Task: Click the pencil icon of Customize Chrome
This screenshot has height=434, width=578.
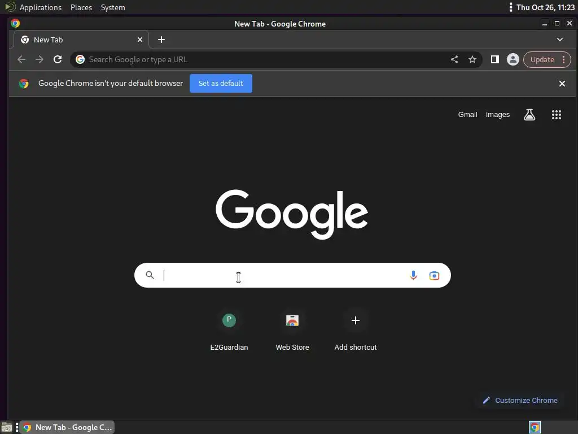Action: coord(486,400)
